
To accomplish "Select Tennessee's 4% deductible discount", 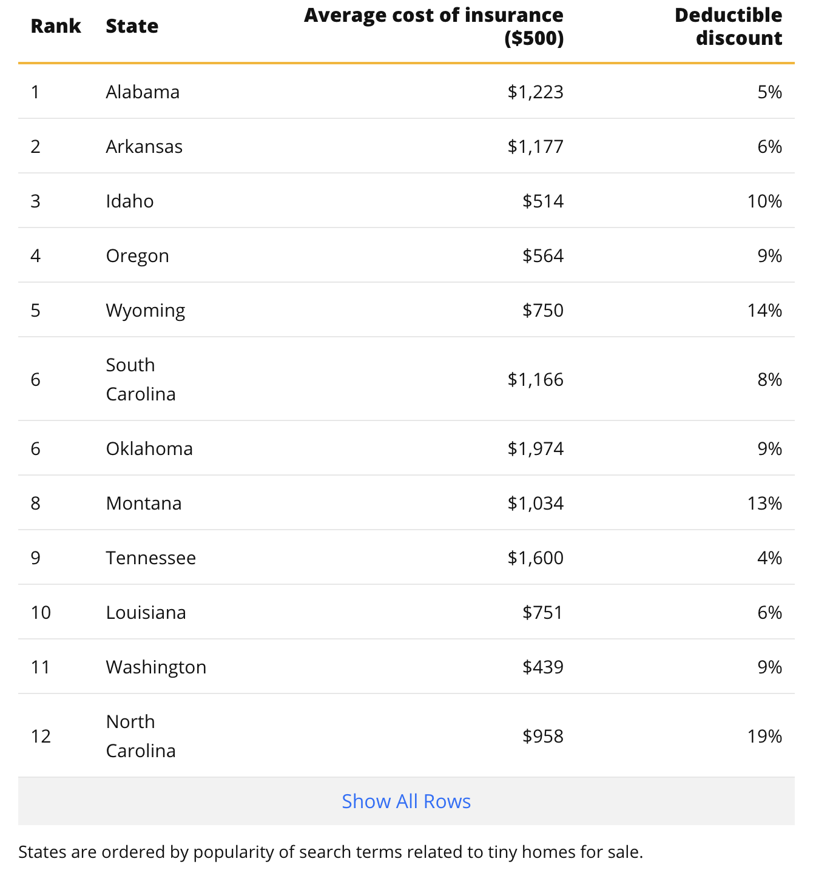I will 769,558.
